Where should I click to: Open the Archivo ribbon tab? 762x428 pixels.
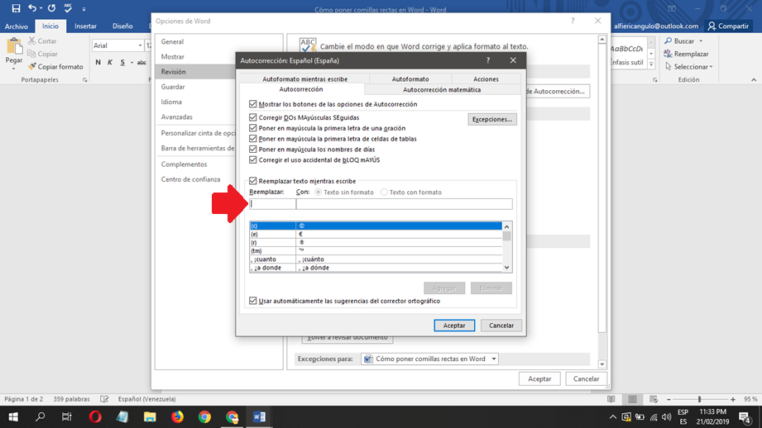click(x=17, y=26)
